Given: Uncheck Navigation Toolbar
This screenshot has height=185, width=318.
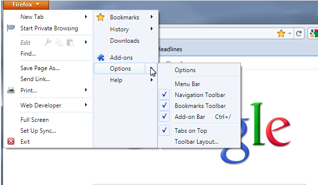Looking at the screenshot, I should (164, 95).
